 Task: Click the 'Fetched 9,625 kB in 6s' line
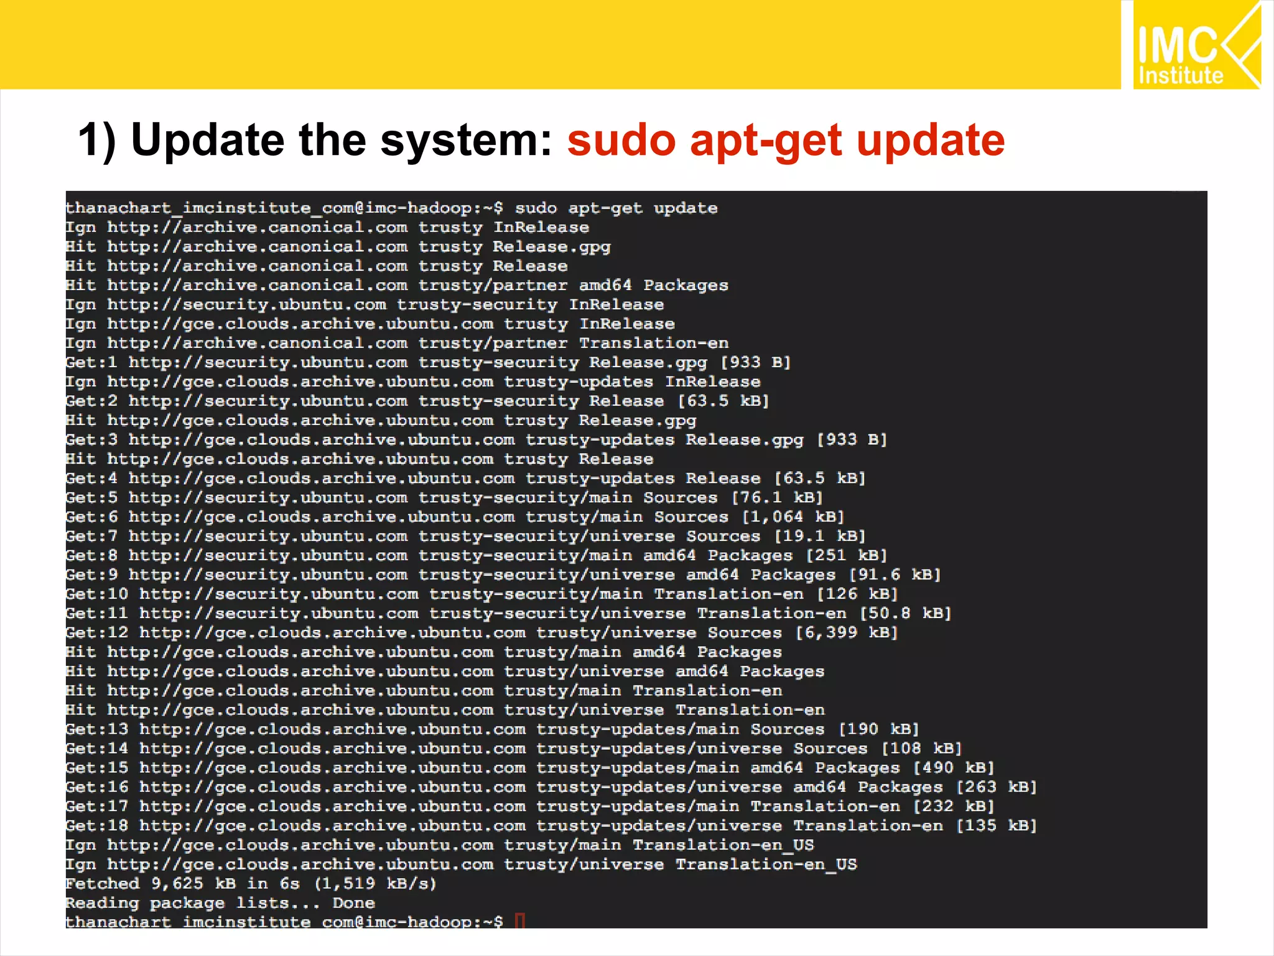click(251, 883)
